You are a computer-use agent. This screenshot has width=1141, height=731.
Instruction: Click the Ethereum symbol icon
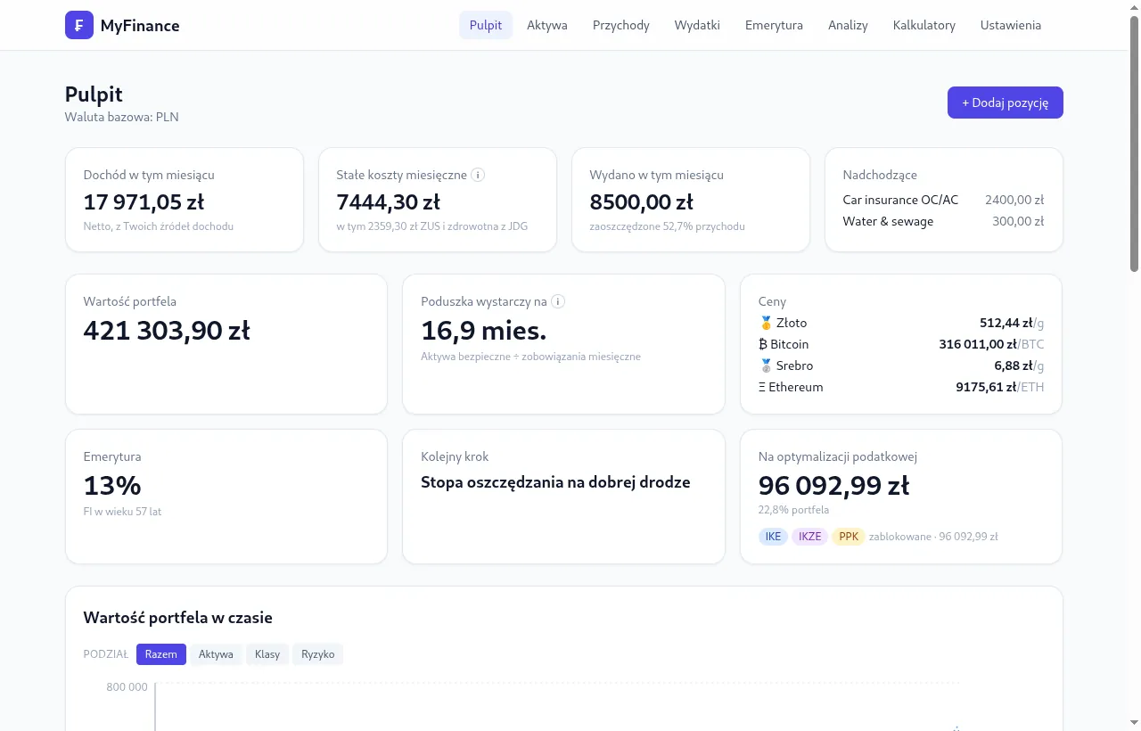pos(762,387)
